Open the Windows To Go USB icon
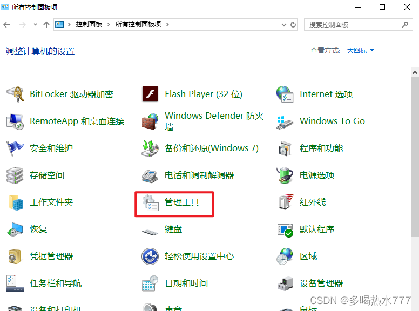This screenshot has width=419, height=311. click(x=285, y=123)
